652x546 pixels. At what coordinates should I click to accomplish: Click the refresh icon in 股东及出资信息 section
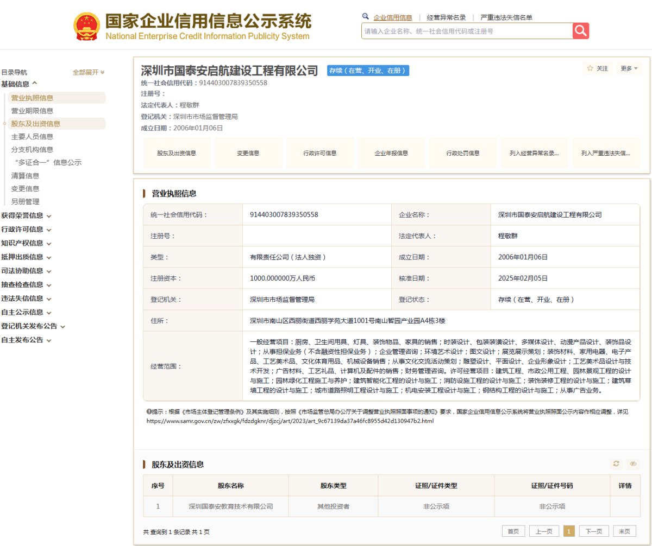pos(616,464)
